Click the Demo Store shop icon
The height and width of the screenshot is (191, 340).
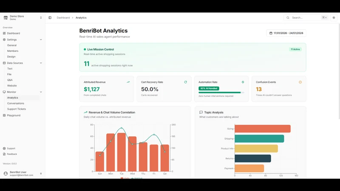click(x=6, y=18)
